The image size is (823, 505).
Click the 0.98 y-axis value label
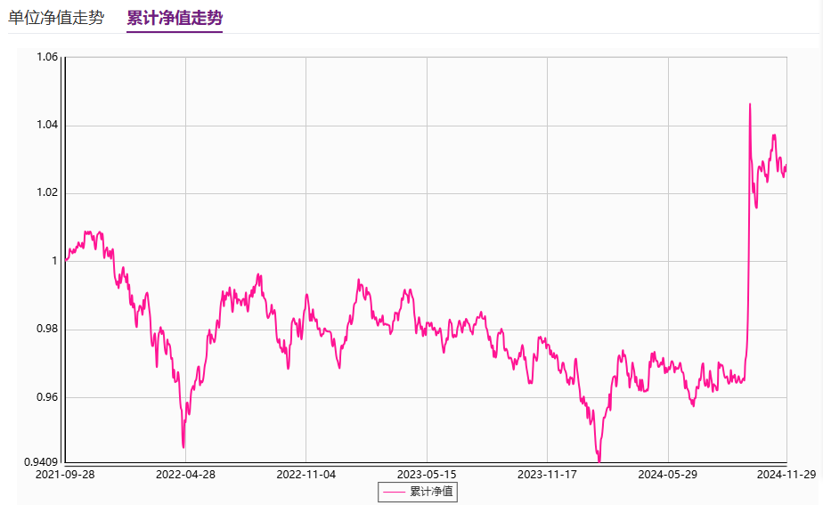tap(47, 330)
